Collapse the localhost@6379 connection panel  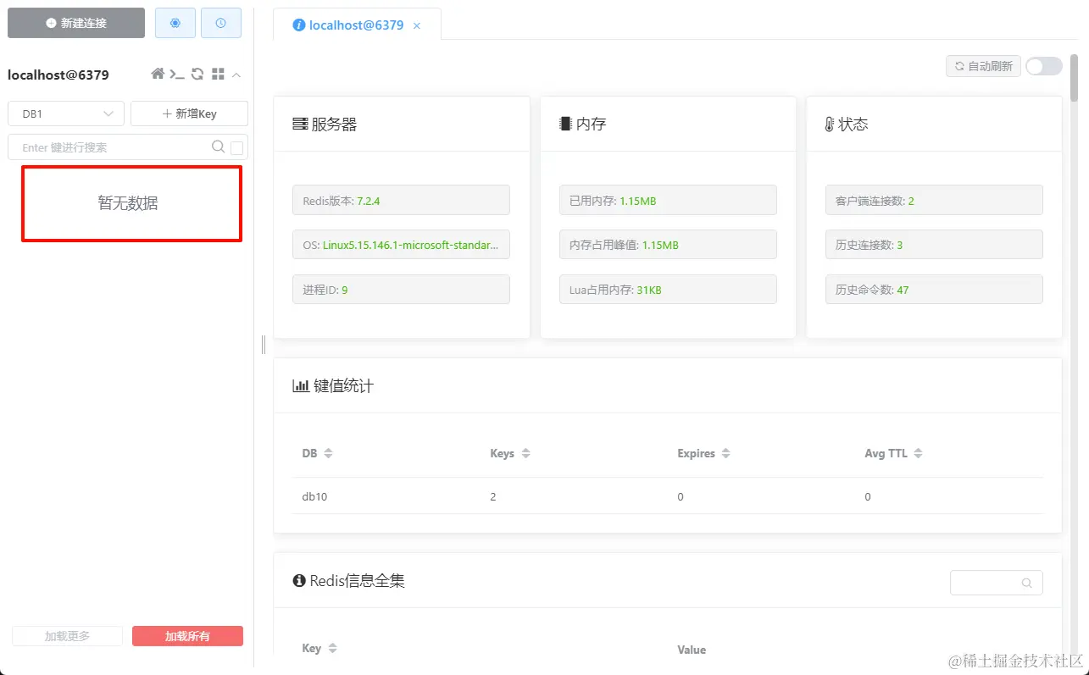pyautogui.click(x=236, y=75)
